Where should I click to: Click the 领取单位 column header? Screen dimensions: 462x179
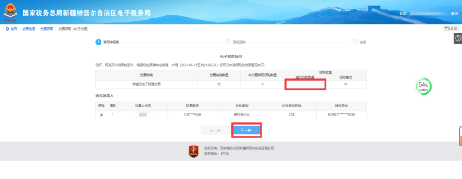click(x=346, y=78)
